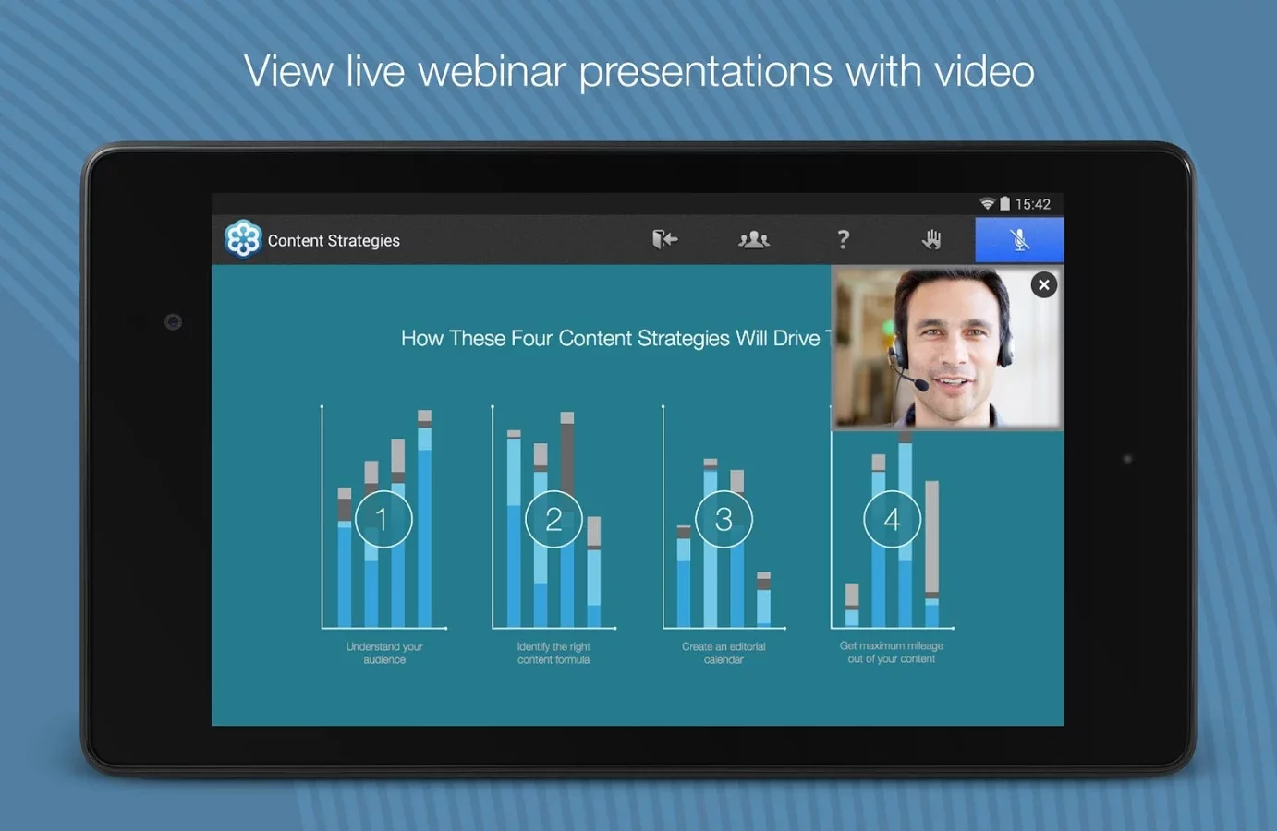This screenshot has width=1277, height=831.
Task: Tap the 'Create an editorial calendar' label
Action: point(724,653)
